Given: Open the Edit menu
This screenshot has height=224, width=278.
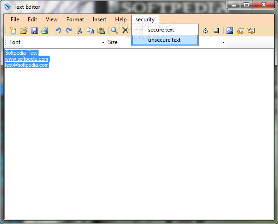Looking at the screenshot, I should (32, 19).
